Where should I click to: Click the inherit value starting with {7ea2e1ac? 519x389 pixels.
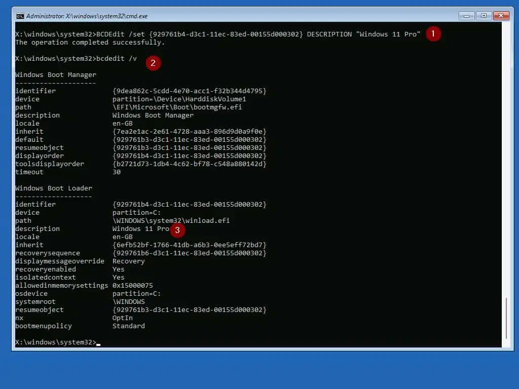point(190,132)
